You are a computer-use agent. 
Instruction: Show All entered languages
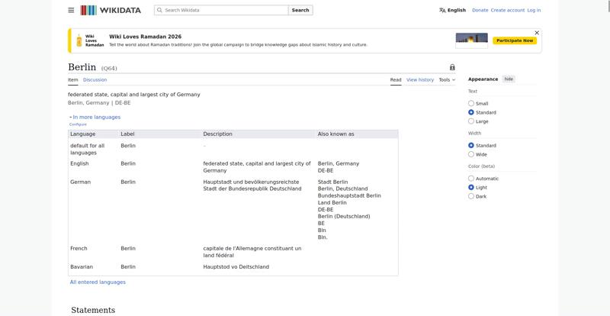(98, 282)
